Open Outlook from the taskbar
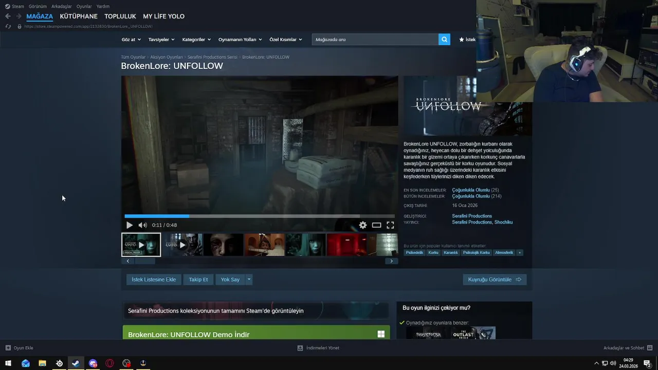Screen dimensions: 658x370 point(26,363)
